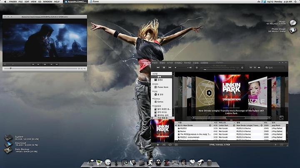Click previous chapter in video player
300x168 pixels.
coord(33,64)
